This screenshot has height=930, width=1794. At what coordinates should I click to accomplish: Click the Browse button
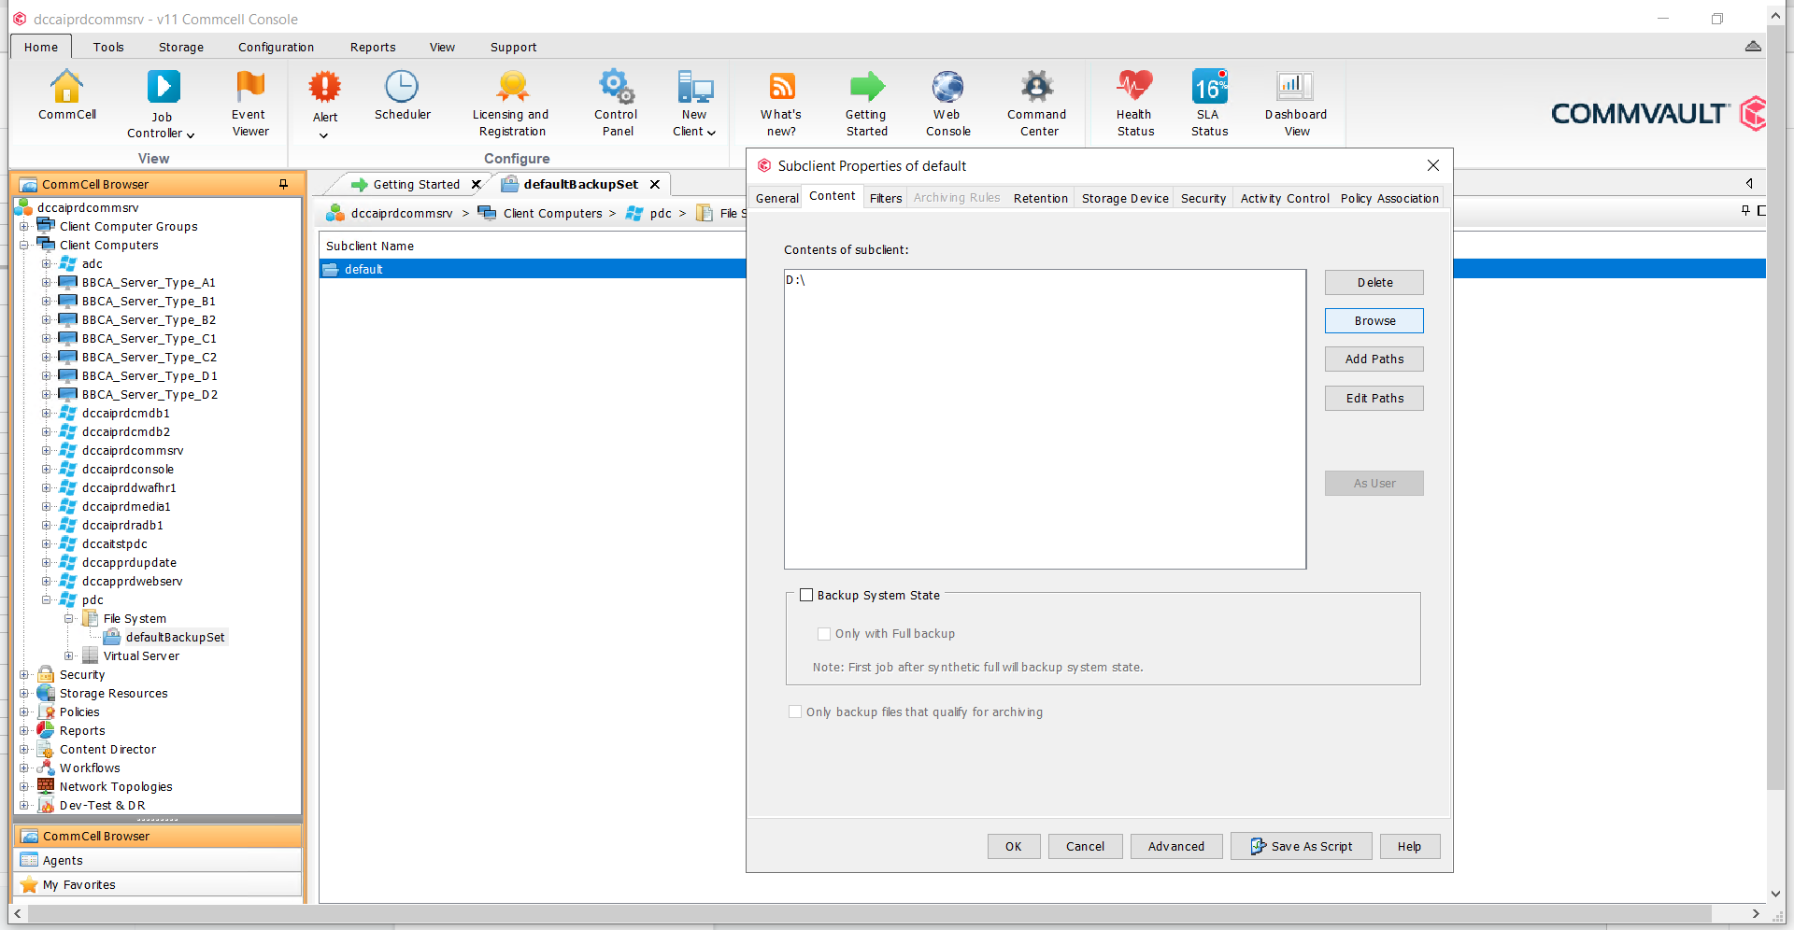click(x=1374, y=320)
